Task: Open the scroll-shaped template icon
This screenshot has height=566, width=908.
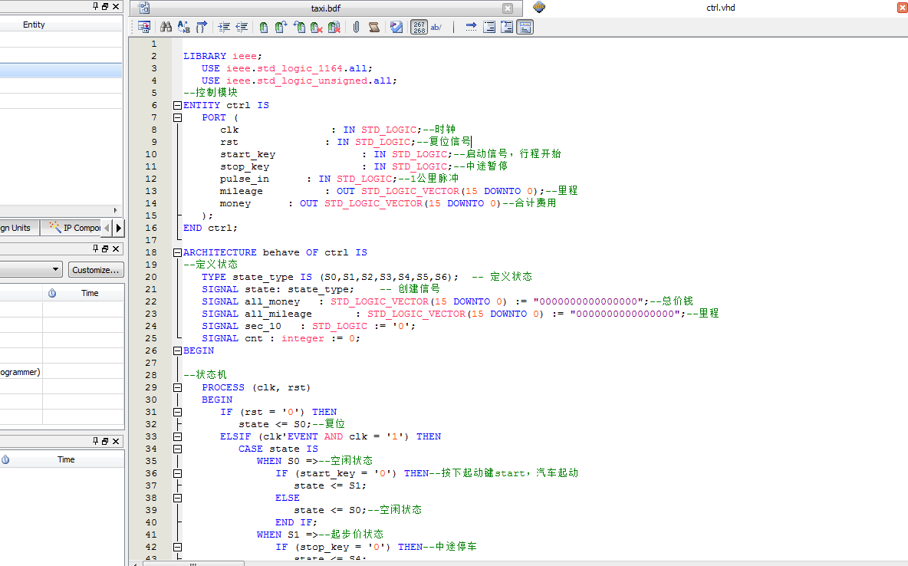Action: pyautogui.click(x=374, y=27)
